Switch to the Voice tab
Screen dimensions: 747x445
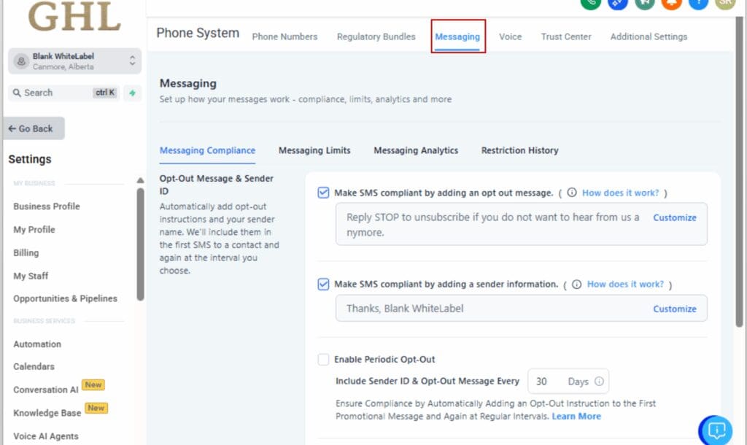pyautogui.click(x=510, y=36)
